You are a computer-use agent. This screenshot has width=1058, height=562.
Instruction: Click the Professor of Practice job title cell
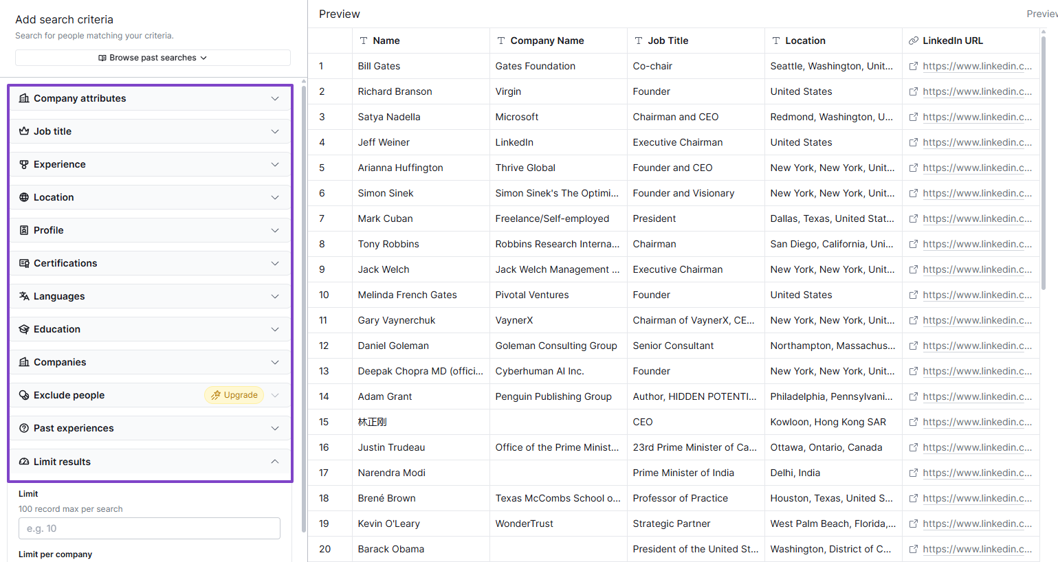[696, 498]
